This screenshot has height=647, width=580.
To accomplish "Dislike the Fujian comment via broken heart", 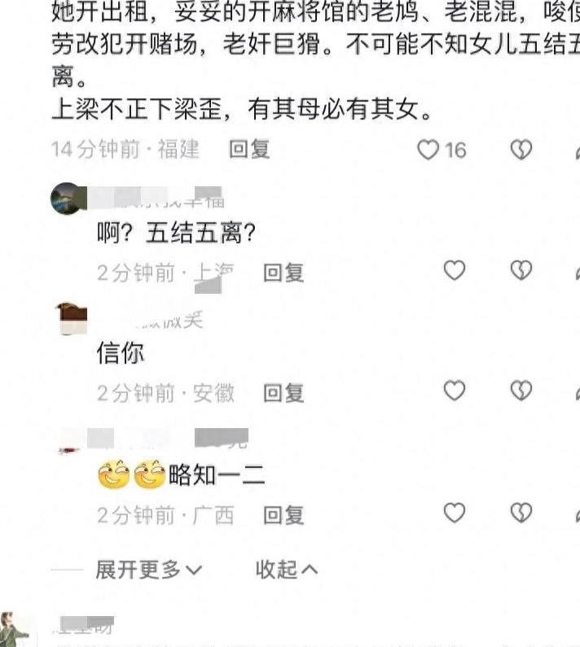I will pos(521,150).
